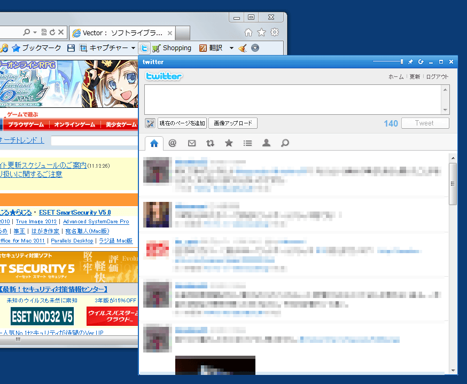Expand the dropdown arrow after 翻訳
This screenshot has width=467, height=384.
point(231,48)
